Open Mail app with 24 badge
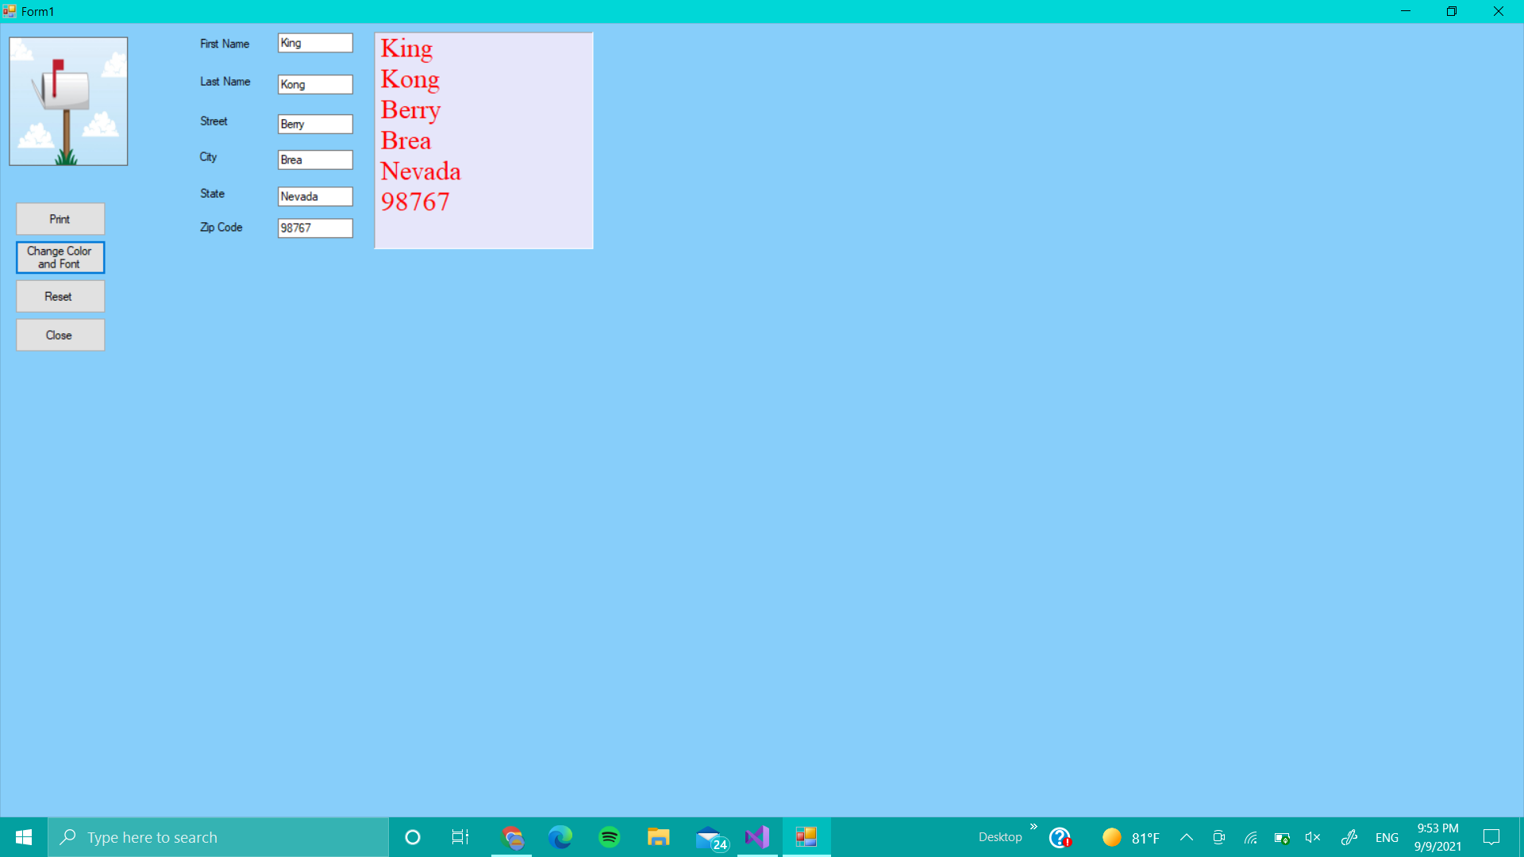Viewport: 1524px width, 857px height. coord(709,837)
